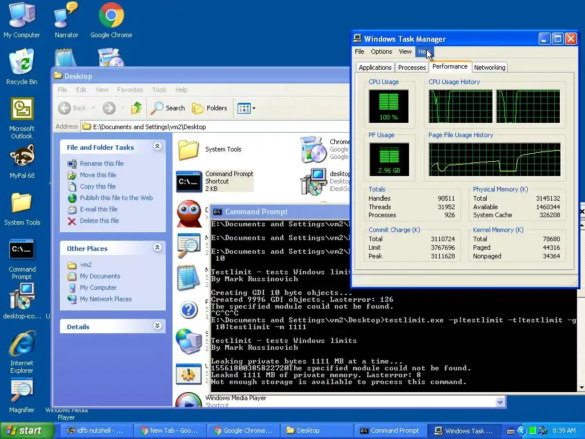Select Performance tab in Task Manager
This screenshot has width=585, height=439.
click(x=450, y=66)
